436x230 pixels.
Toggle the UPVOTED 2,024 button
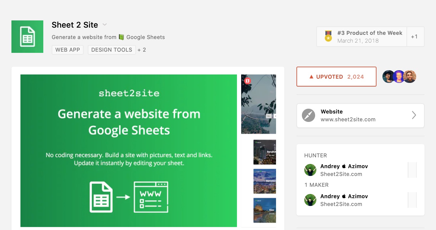(336, 77)
